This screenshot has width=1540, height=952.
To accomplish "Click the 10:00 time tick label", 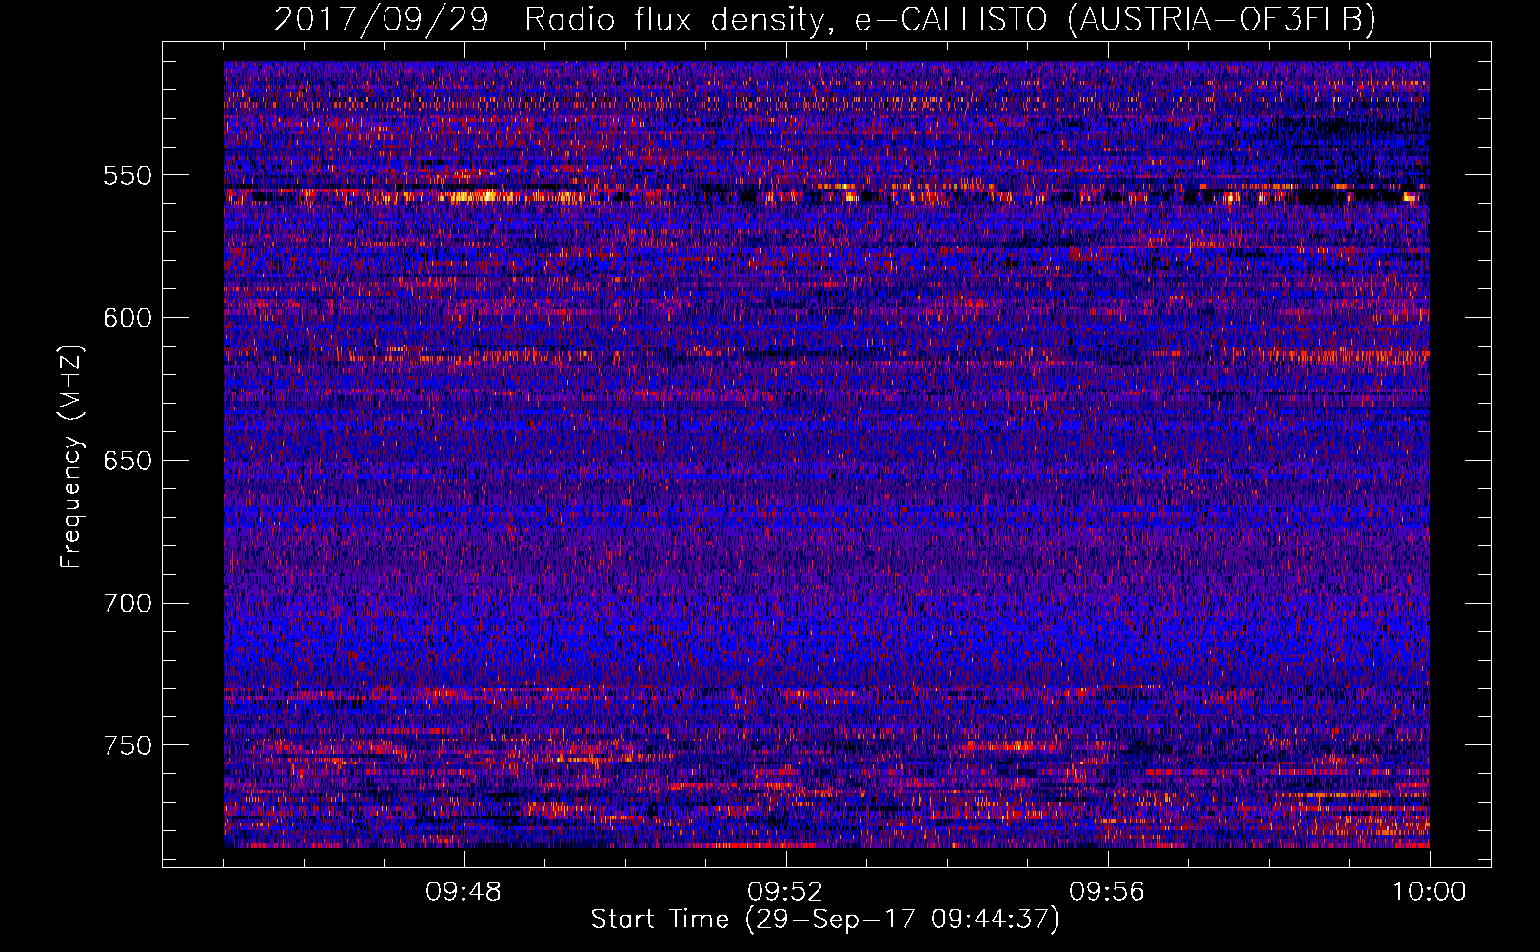I will pos(1430,892).
